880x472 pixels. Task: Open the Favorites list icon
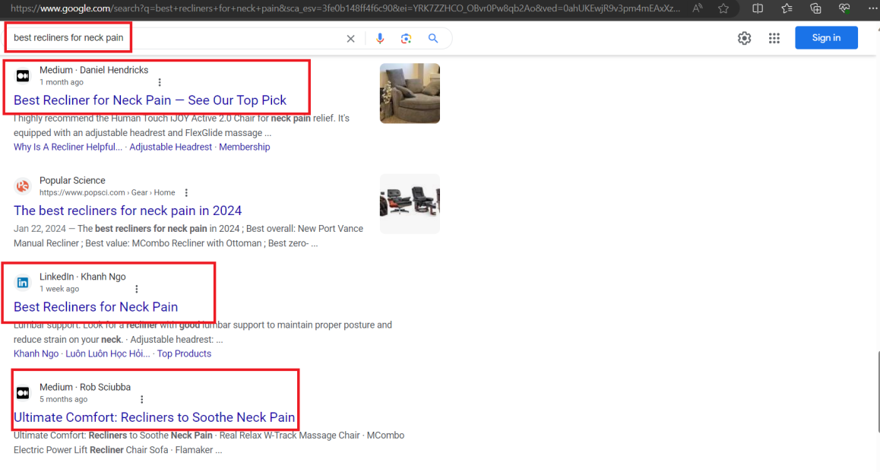787,8
